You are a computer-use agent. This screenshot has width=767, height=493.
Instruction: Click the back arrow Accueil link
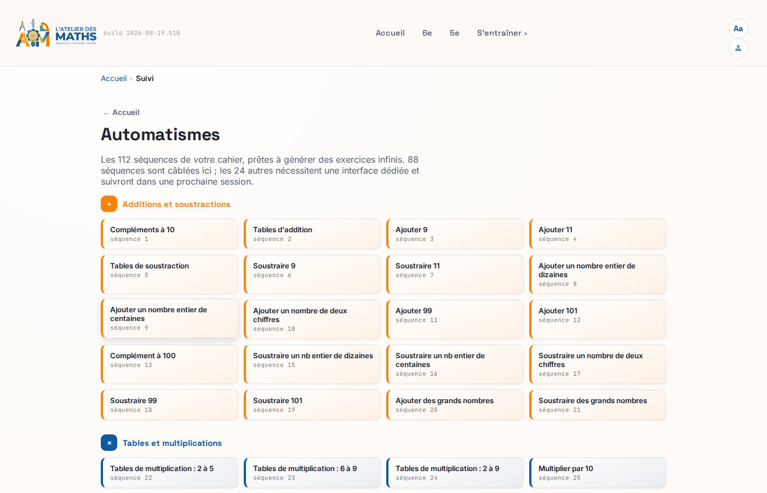tap(121, 112)
